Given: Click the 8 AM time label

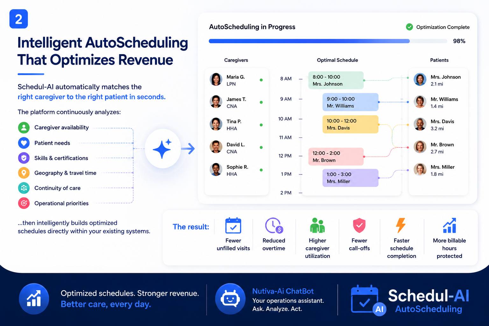Looking at the screenshot, I should [286, 79].
